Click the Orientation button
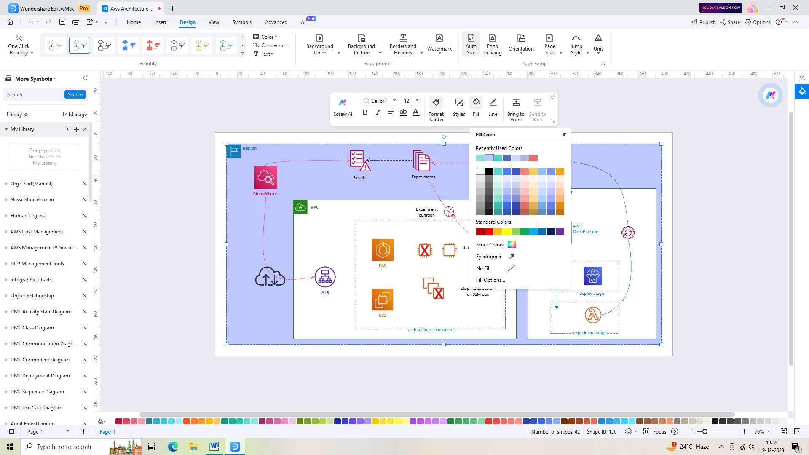The image size is (809, 455). click(x=521, y=43)
